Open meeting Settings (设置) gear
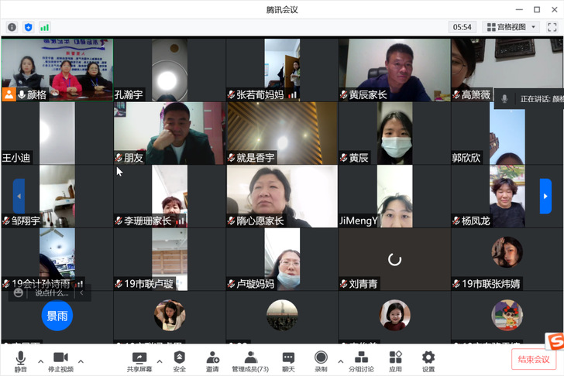 click(428, 360)
